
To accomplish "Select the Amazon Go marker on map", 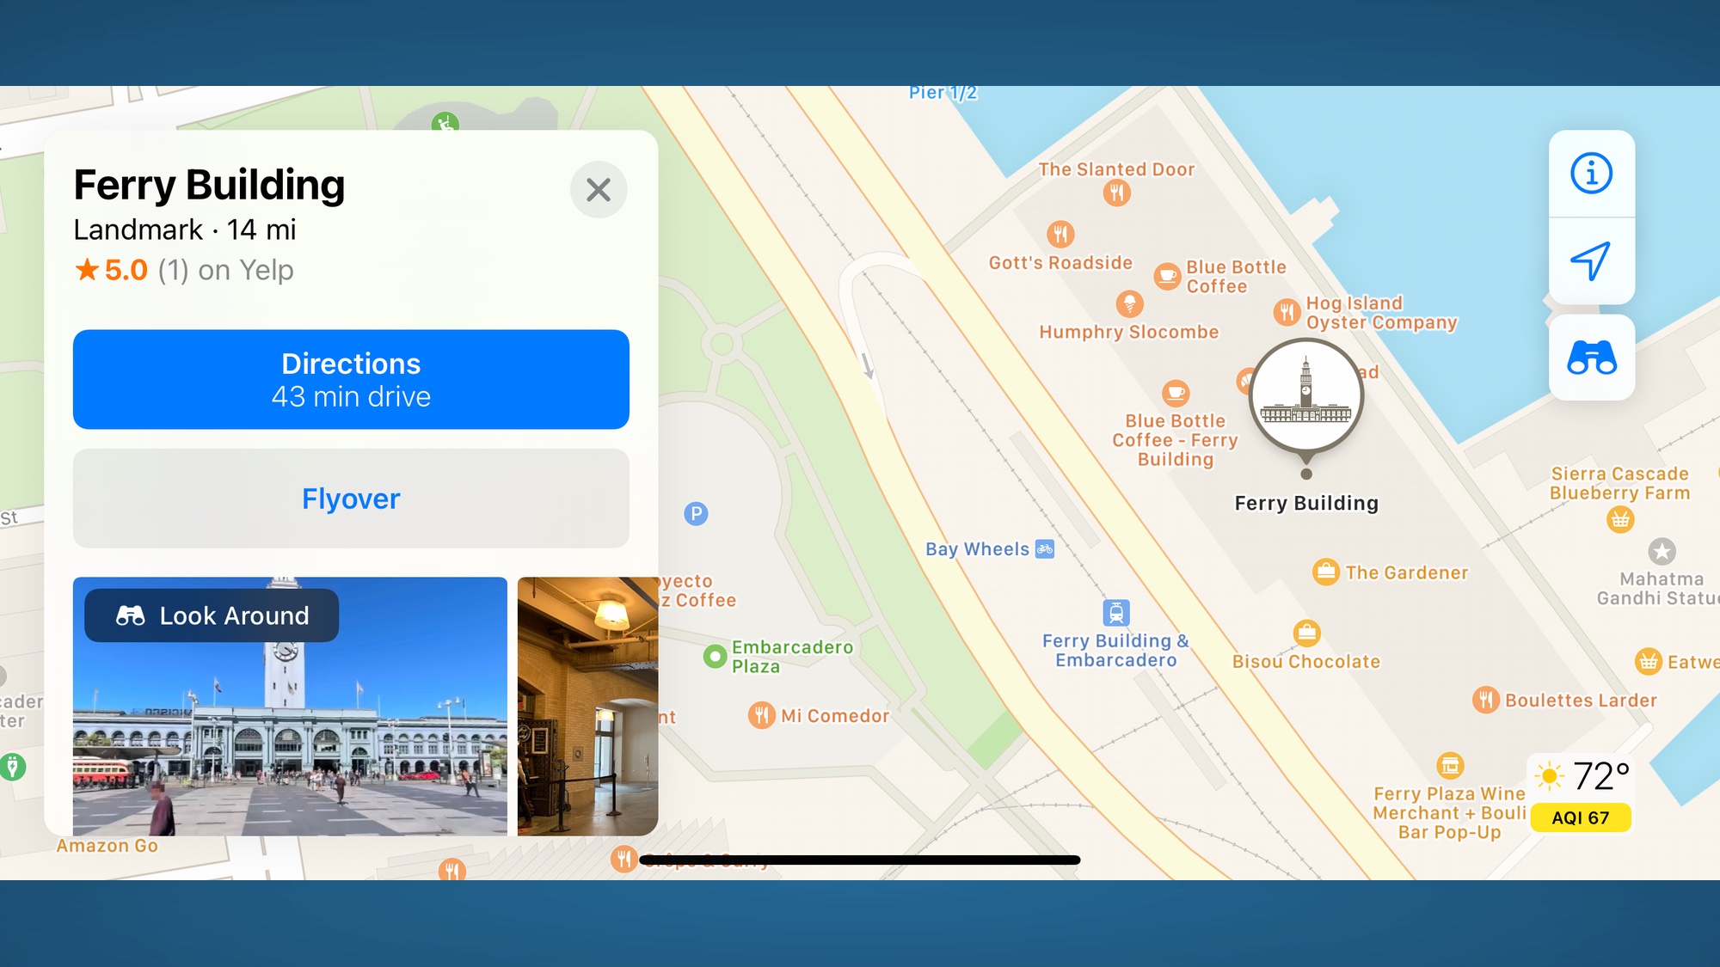I will pyautogui.click(x=107, y=846).
